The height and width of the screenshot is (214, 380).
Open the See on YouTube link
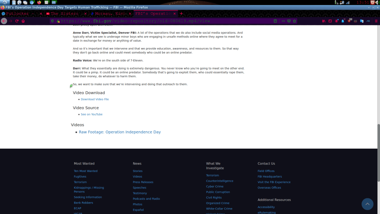[92, 114]
